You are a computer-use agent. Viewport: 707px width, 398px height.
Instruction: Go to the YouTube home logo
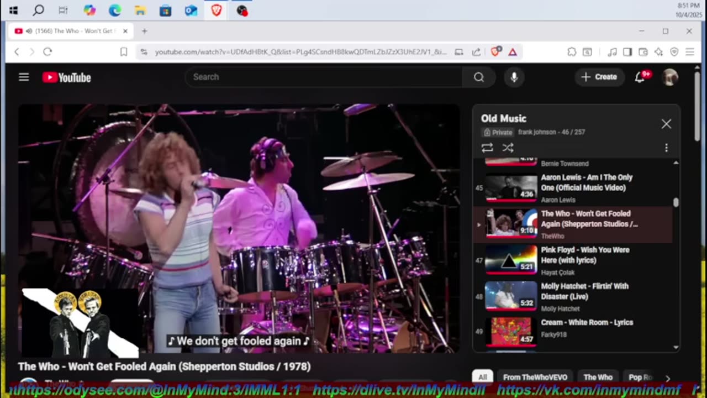point(67,77)
